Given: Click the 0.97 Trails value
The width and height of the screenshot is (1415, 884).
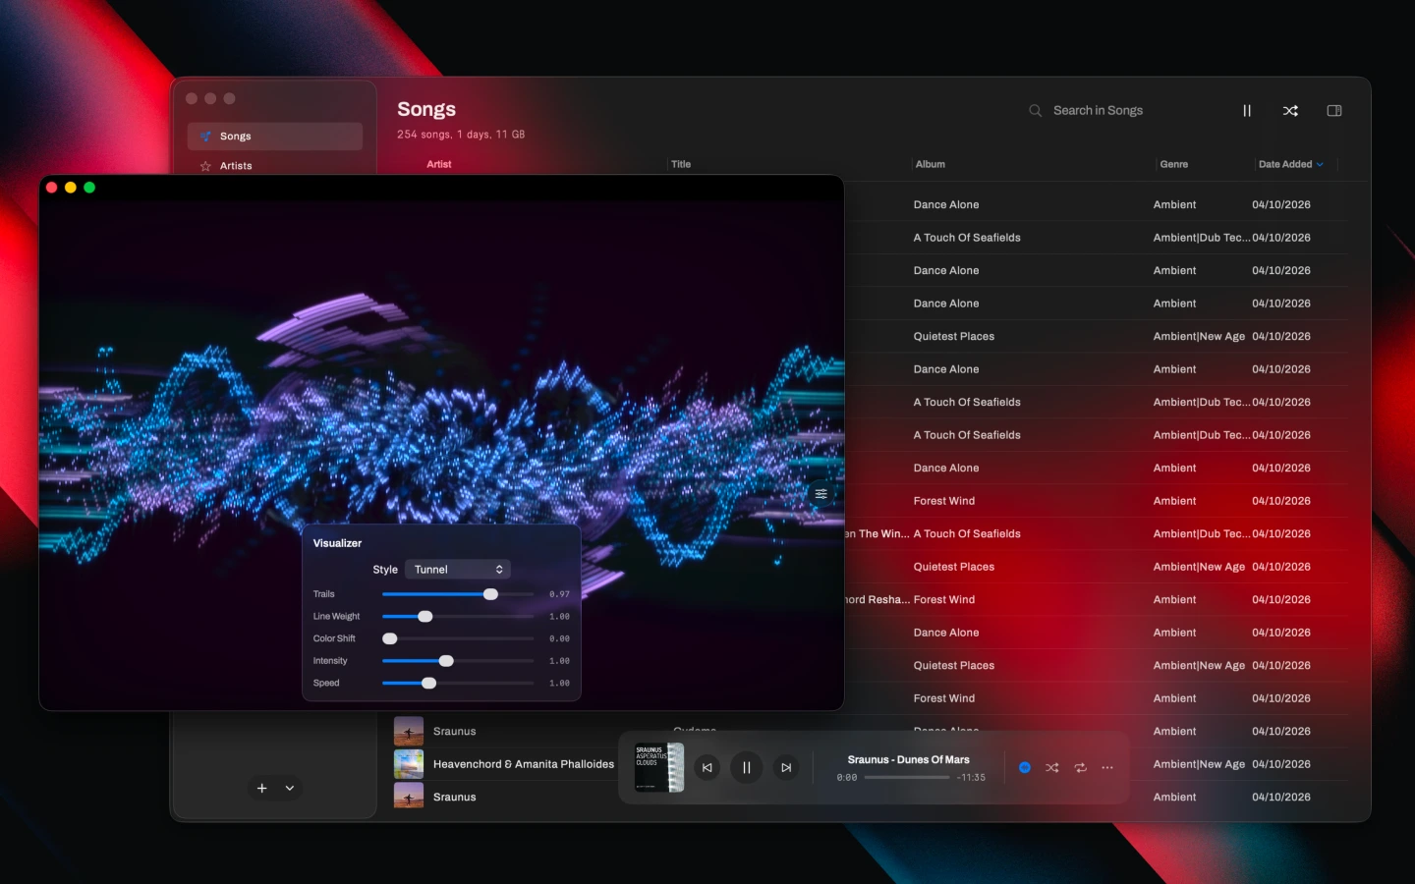Looking at the screenshot, I should pyautogui.click(x=559, y=594).
